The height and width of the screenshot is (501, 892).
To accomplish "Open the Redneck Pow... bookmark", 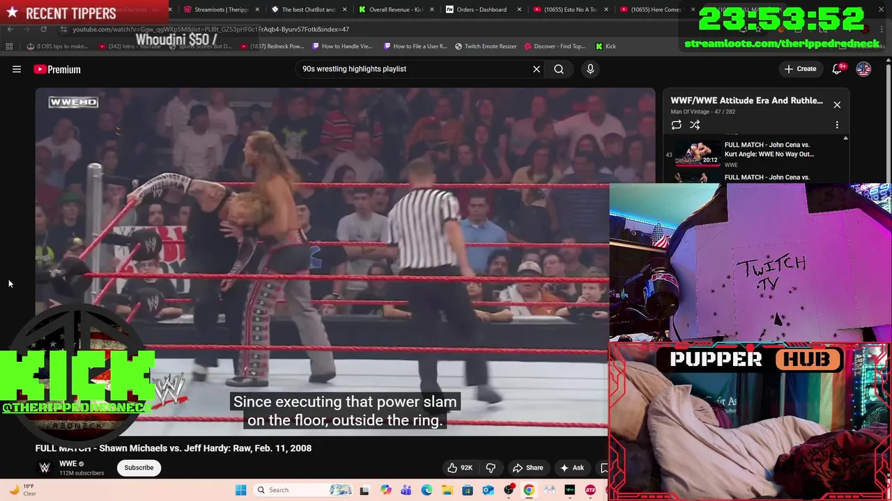I will click(272, 47).
